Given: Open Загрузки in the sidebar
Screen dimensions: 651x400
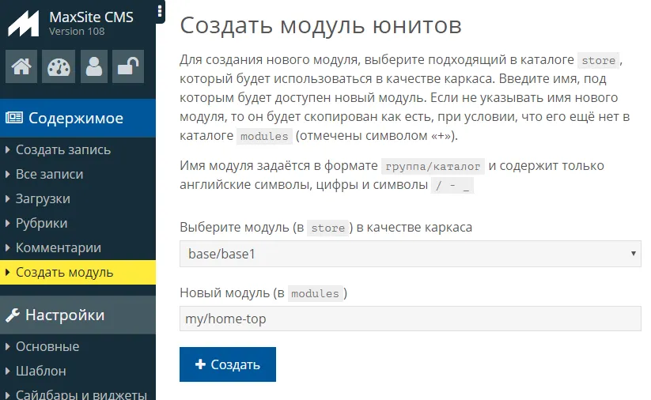Looking at the screenshot, I should click(x=43, y=198).
